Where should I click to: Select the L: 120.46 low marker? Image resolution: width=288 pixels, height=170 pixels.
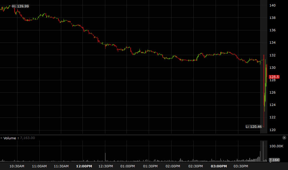pos(254,127)
